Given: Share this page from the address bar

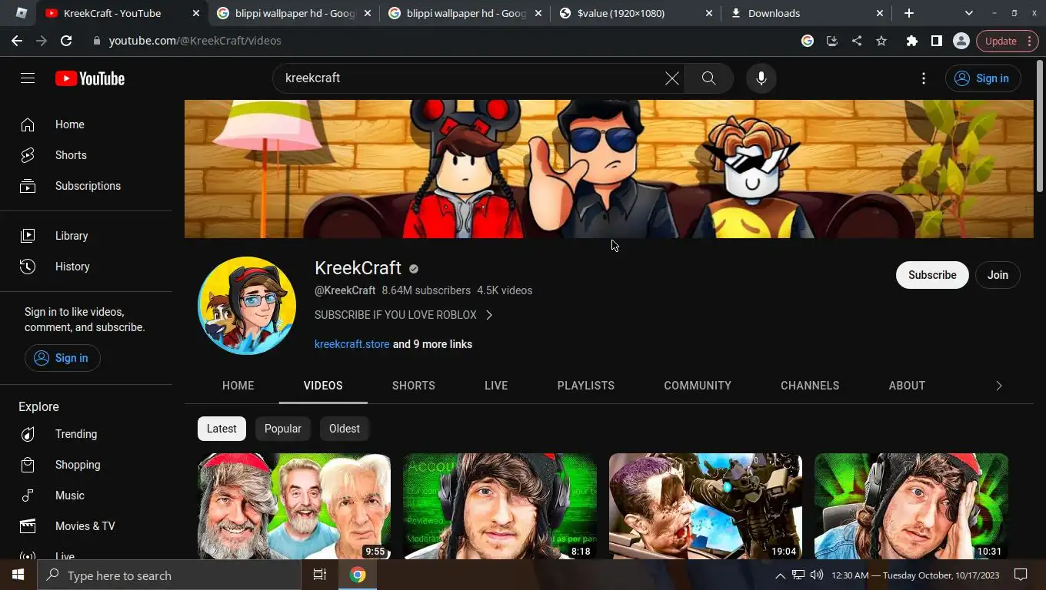Looking at the screenshot, I should (x=857, y=41).
